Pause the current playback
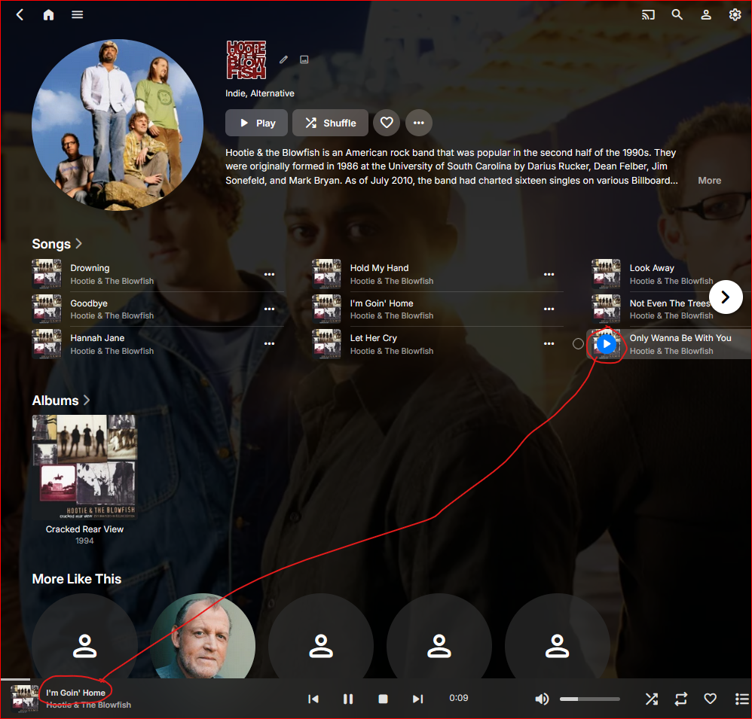This screenshot has width=752, height=719. tap(348, 699)
